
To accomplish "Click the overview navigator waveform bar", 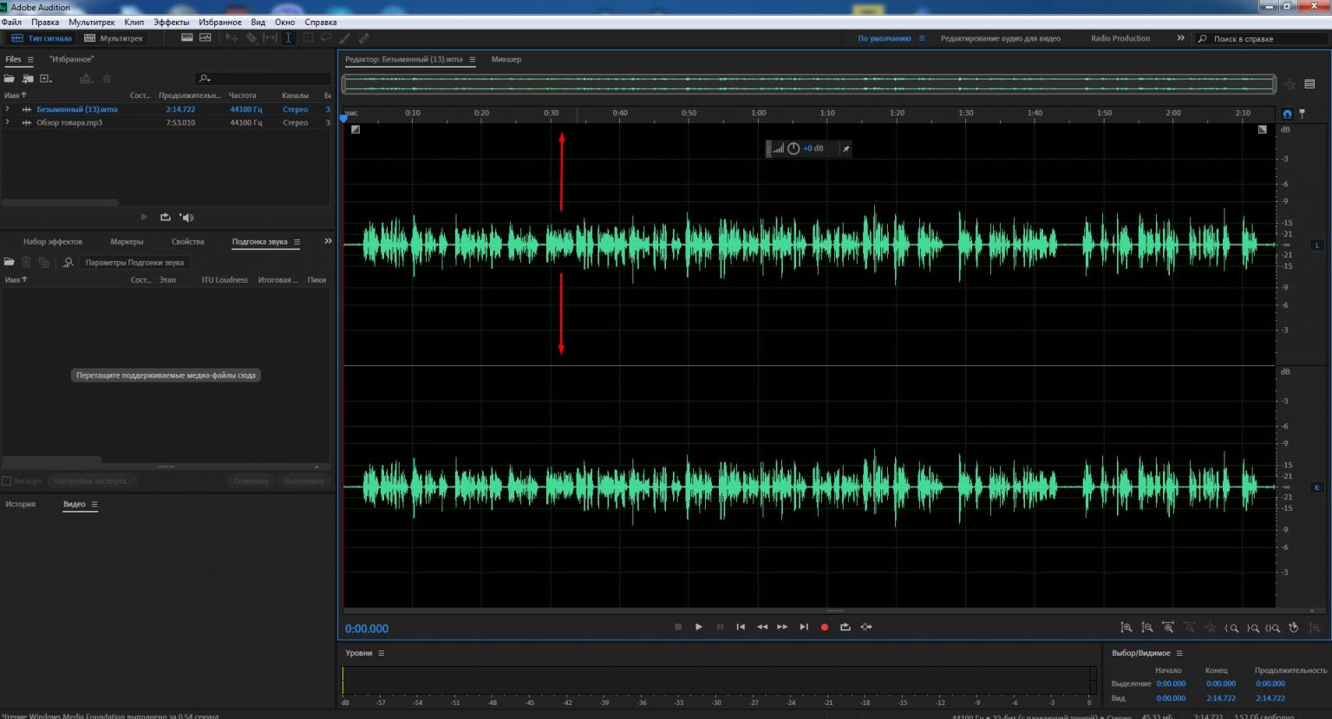I will click(809, 84).
